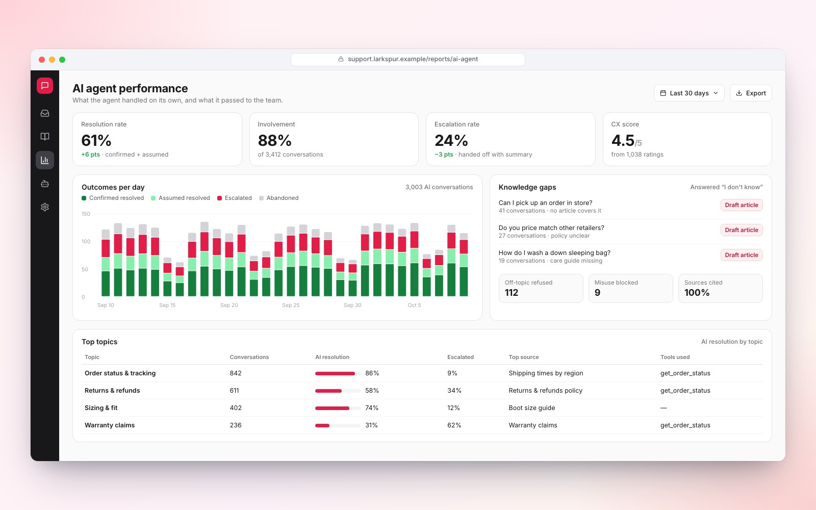
Task: Click Returns & refunds policy source
Action: [x=545, y=391]
